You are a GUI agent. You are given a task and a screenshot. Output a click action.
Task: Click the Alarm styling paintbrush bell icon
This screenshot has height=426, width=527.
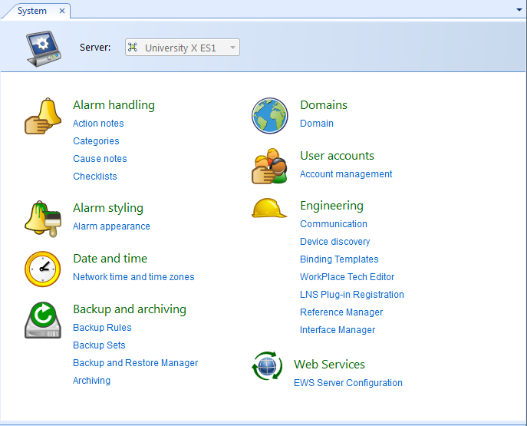tap(43, 219)
